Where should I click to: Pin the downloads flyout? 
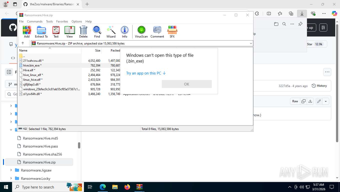[x=300, y=24]
